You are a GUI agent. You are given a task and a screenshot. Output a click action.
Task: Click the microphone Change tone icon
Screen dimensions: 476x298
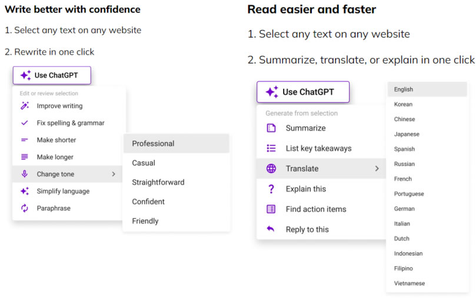(x=25, y=174)
